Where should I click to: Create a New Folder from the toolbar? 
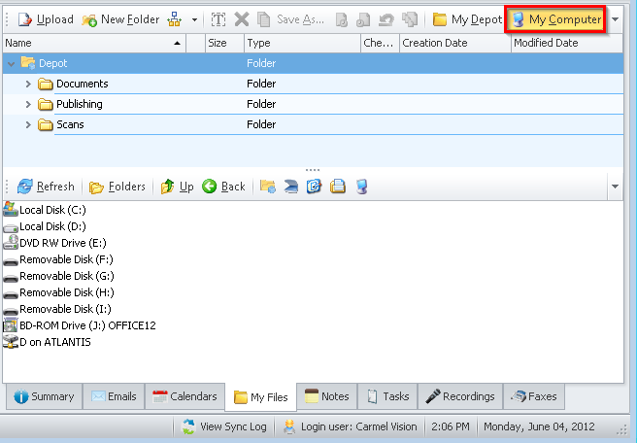[x=120, y=19]
